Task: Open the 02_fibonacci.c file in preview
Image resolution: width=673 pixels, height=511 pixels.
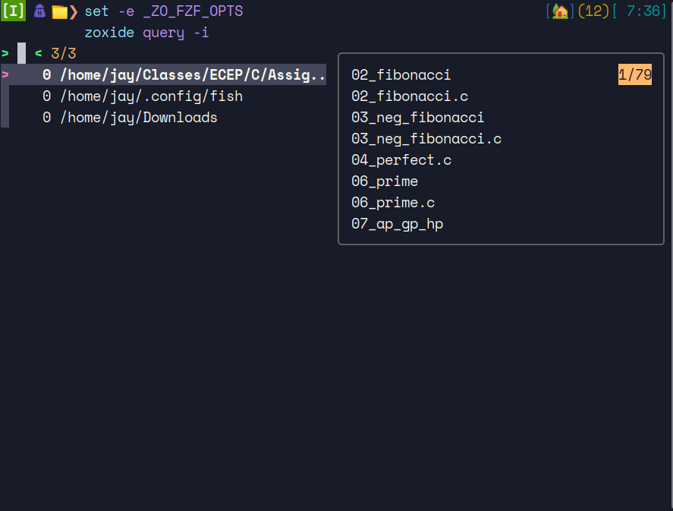Action: [410, 96]
